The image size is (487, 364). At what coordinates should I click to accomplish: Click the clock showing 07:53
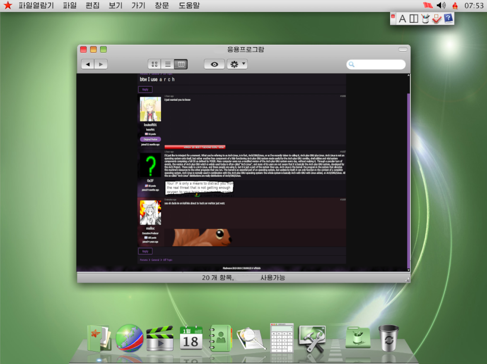click(x=474, y=5)
